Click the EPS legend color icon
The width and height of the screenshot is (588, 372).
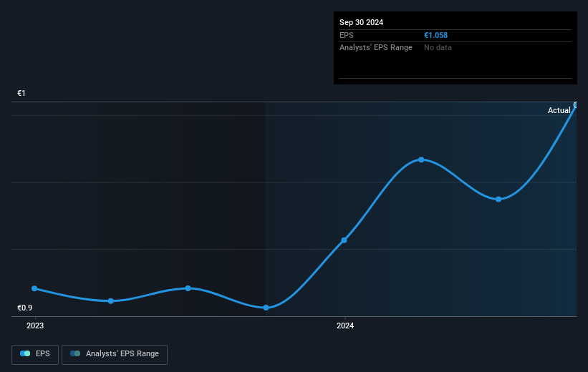pos(25,353)
